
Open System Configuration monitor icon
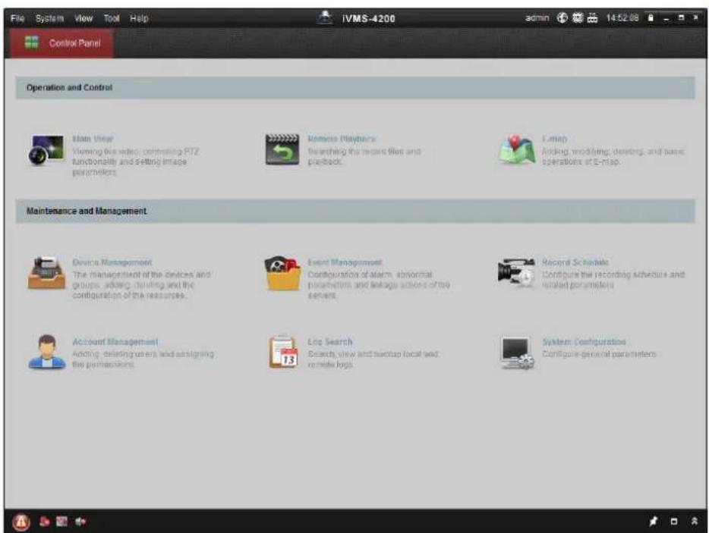coord(517,353)
